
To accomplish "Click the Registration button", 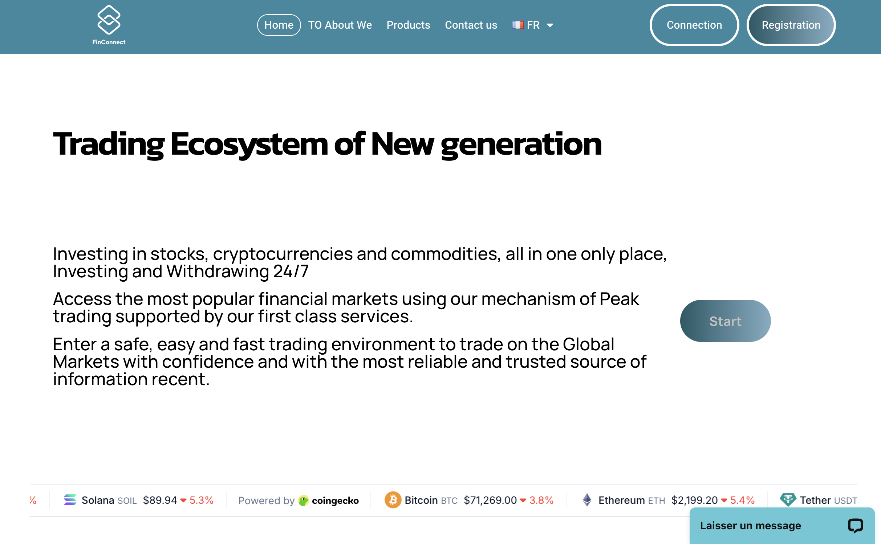I will (x=791, y=25).
